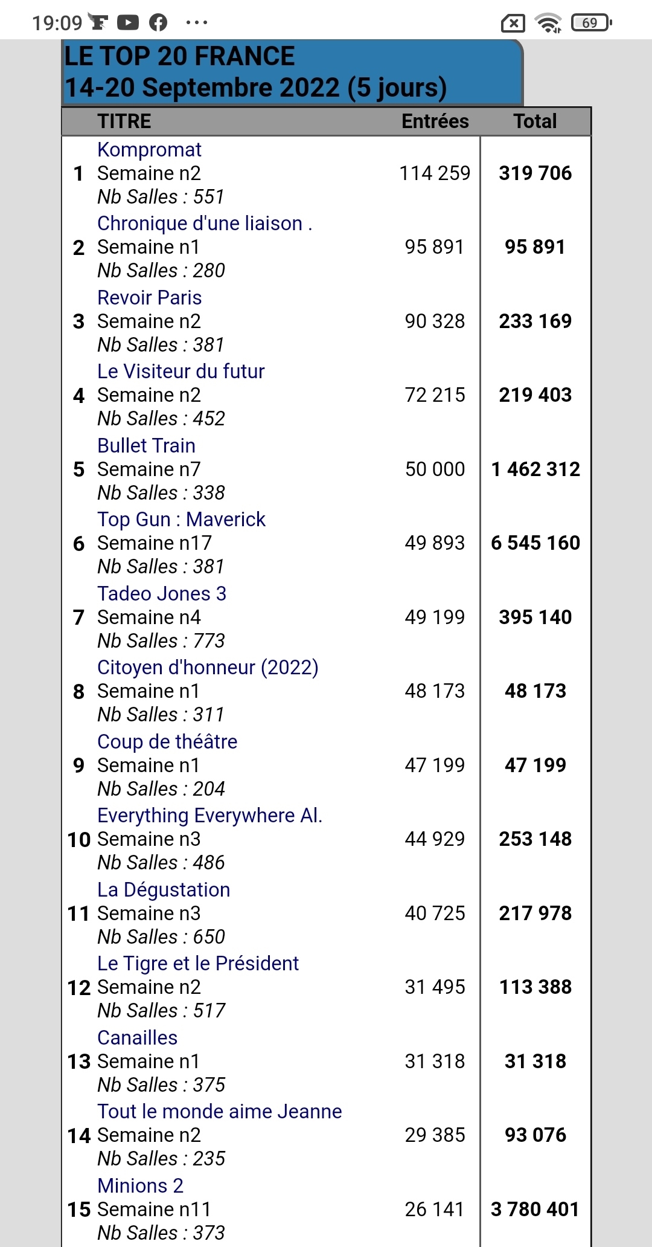Open the La Dégustation film link
652x1247 pixels.
[164, 890]
